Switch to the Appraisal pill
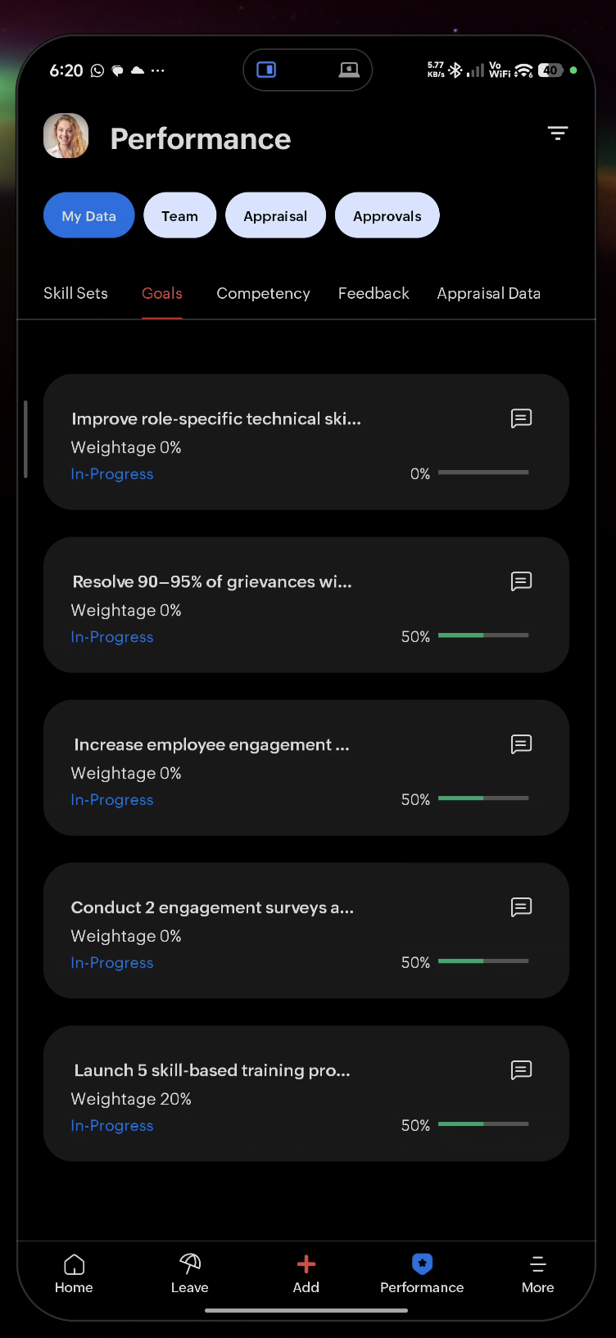The width and height of the screenshot is (616, 1338). (275, 215)
